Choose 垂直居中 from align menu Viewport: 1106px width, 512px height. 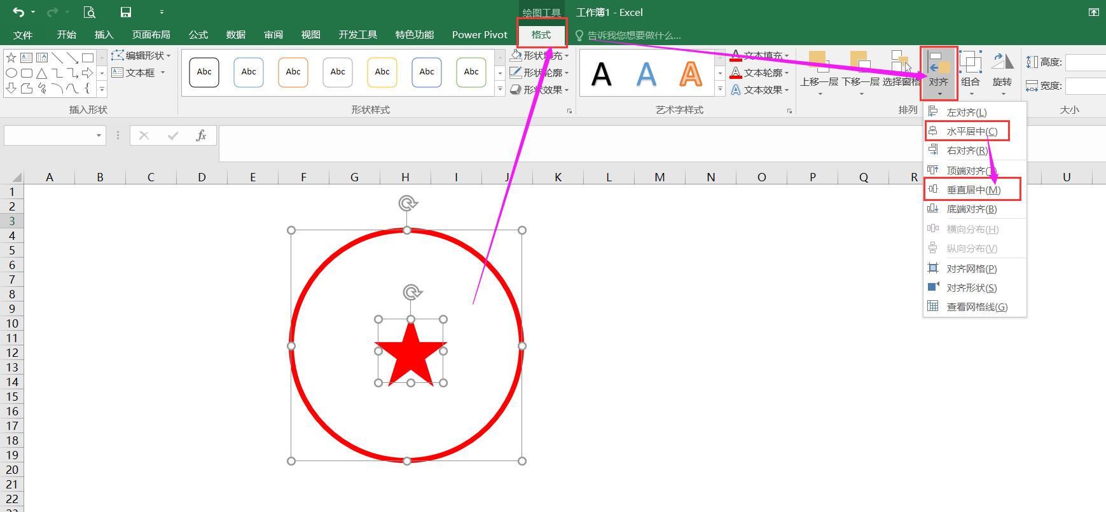coord(974,190)
